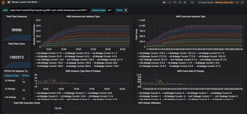Select the m4.4xlarge row in VCPUs table
Viewport: 247px width, 114px height.
coord(17,97)
